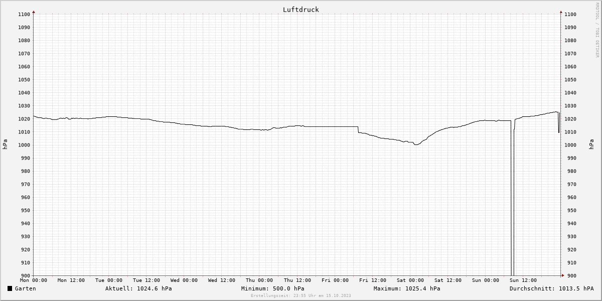Click the "Tue 00:00" time axis label
Viewport: 602px width, 301px height.
click(x=109, y=280)
